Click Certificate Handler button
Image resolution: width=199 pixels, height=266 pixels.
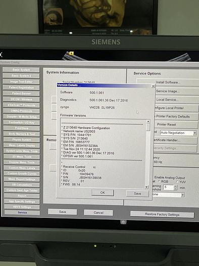point(175,140)
